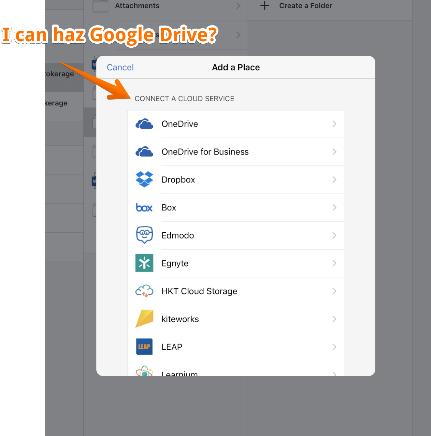Open the chevron on OneDrive for Business row
Viewport: 431px width, 436px height.
coord(334,152)
